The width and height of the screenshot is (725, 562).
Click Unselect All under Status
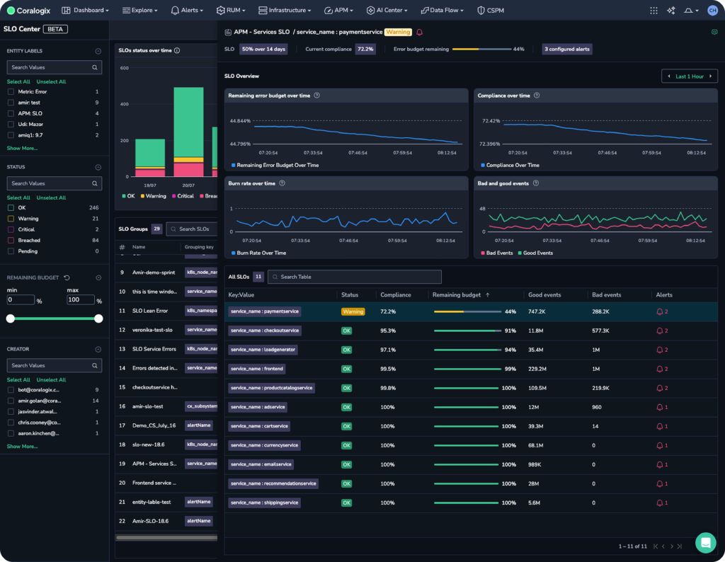[x=51, y=197]
